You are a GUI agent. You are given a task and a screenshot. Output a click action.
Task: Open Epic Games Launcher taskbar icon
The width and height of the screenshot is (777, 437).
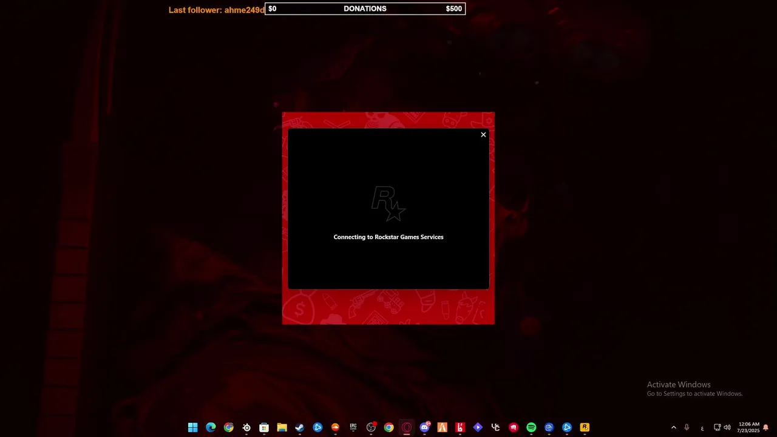pyautogui.click(x=353, y=427)
